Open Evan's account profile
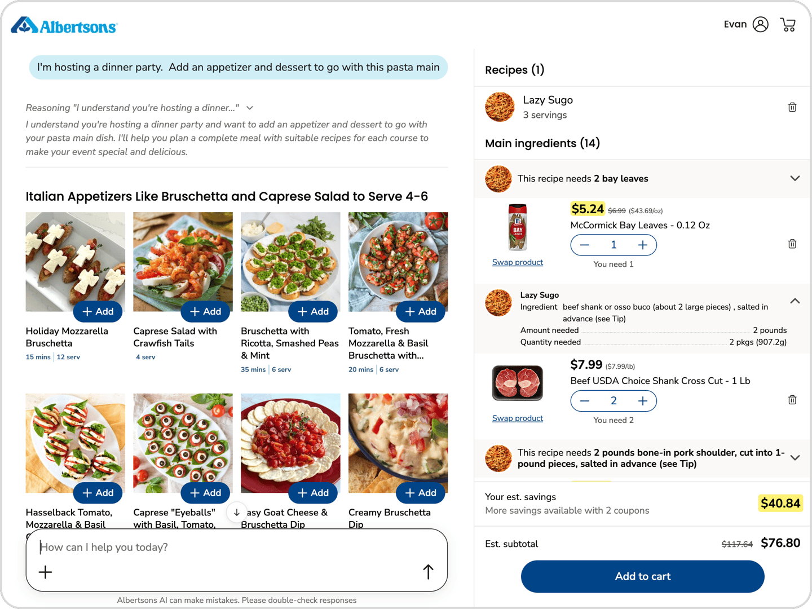812x609 pixels. coord(760,24)
